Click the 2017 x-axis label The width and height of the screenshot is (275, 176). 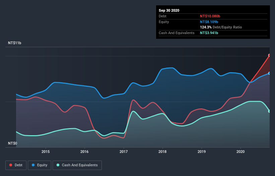click(124, 152)
